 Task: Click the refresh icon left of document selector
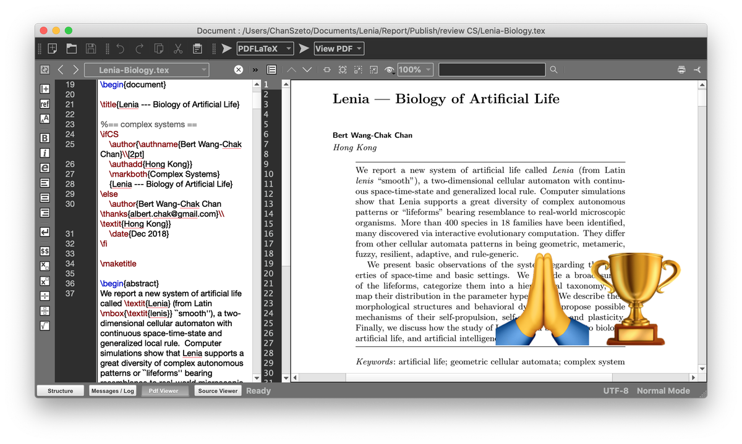[x=45, y=70]
